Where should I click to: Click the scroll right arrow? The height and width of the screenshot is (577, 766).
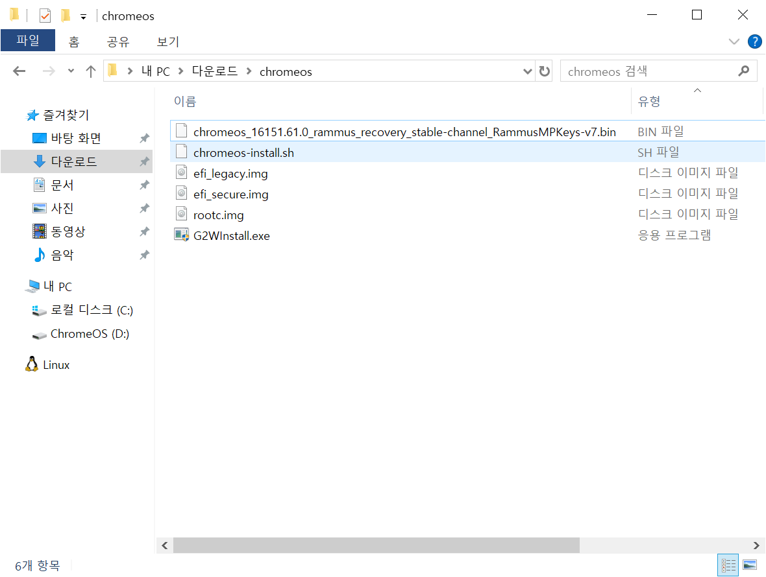tap(756, 545)
